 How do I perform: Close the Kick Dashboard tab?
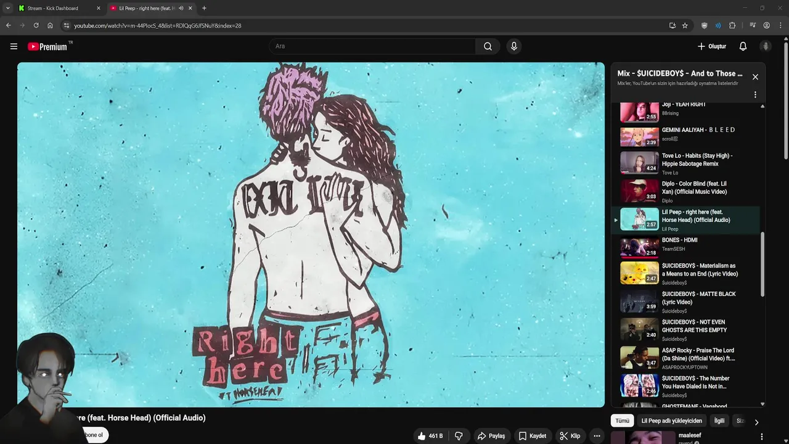point(98,8)
